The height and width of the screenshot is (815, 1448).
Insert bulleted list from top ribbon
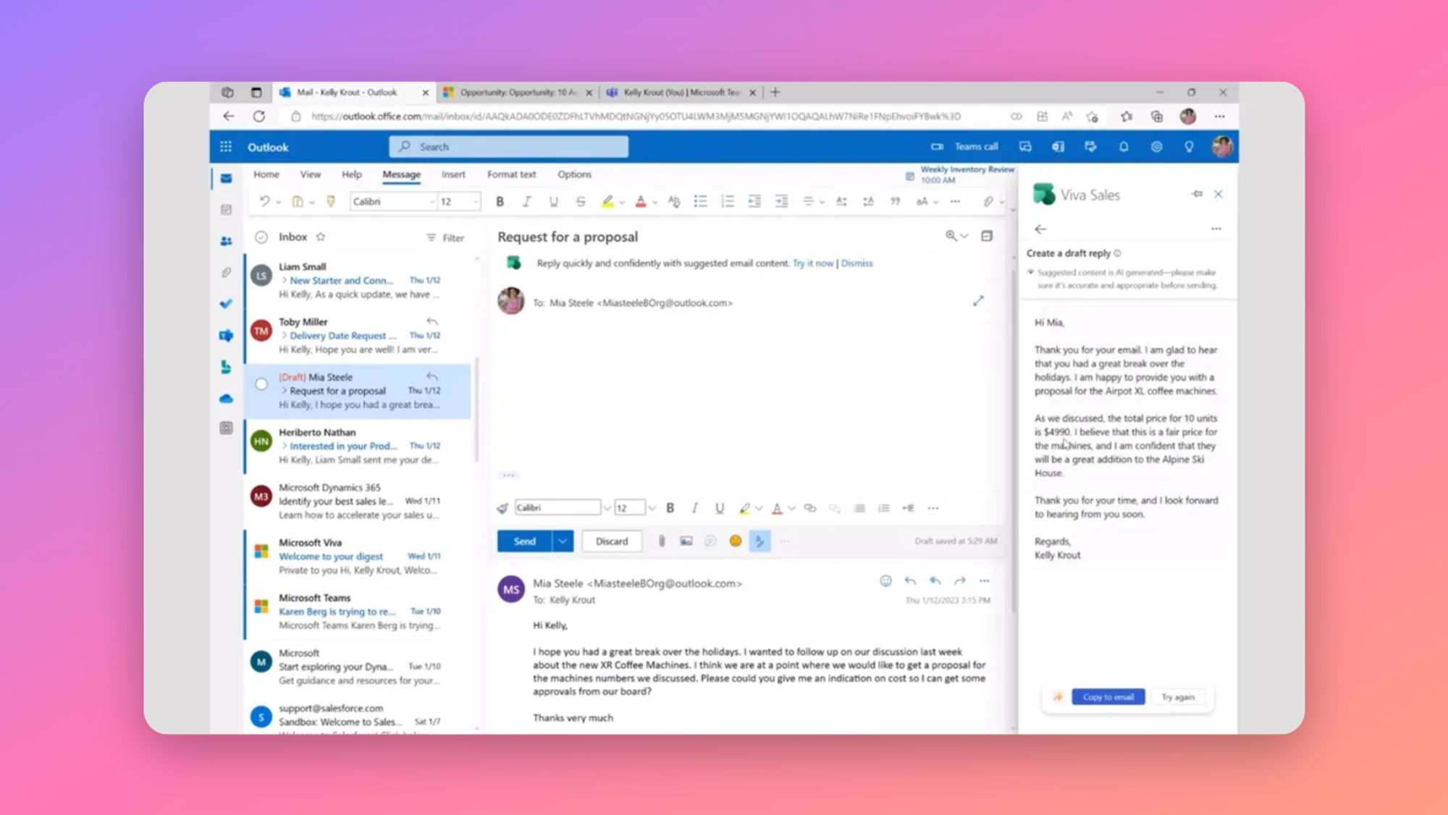pyautogui.click(x=700, y=202)
